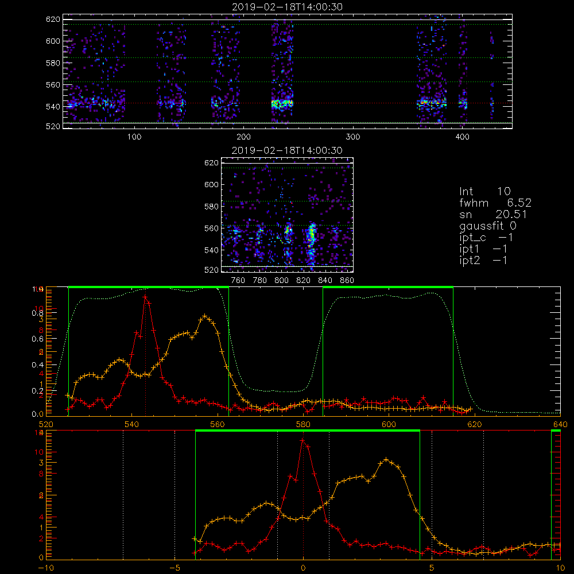The image size is (574, 574).
Task: Select the 'ipt_c -1' parameter text
Action: 486,238
